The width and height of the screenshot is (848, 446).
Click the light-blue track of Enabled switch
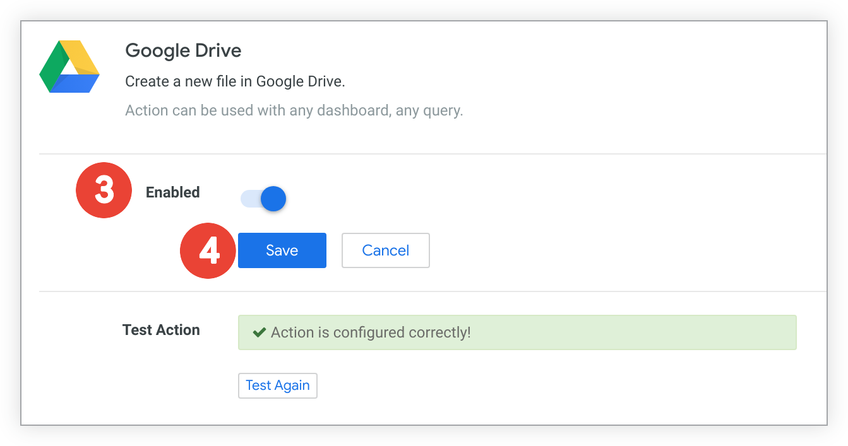coord(250,199)
